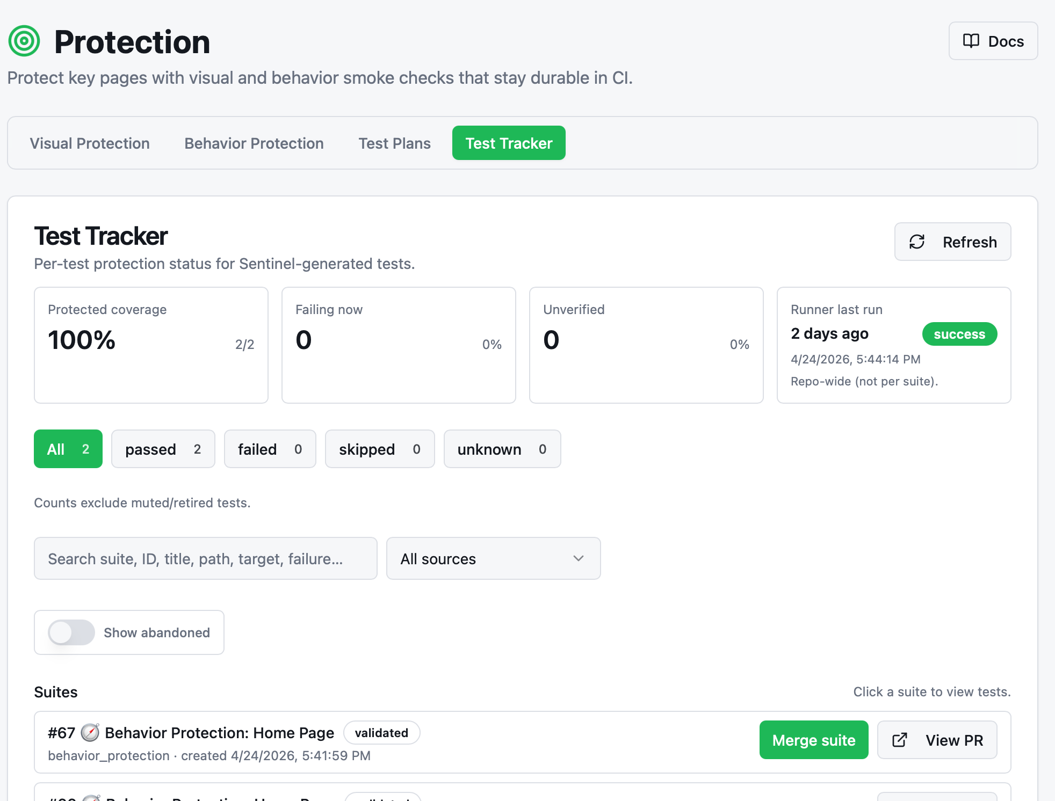1055x801 pixels.
Task: Open the All sources dropdown
Action: [493, 558]
